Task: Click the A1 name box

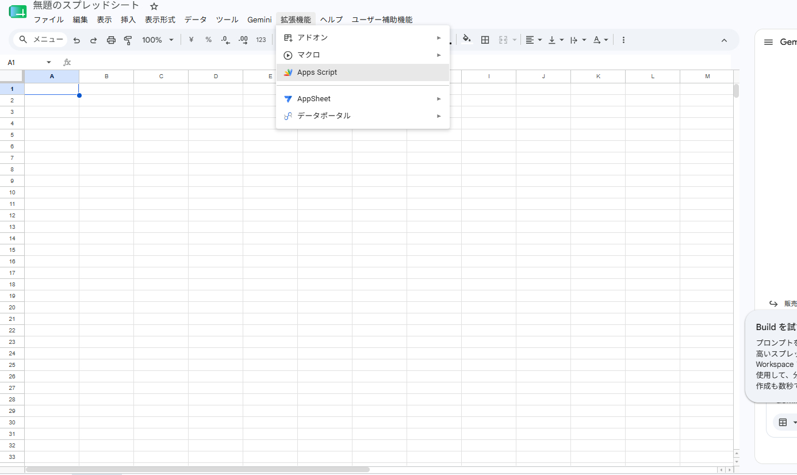Action: tap(23, 62)
